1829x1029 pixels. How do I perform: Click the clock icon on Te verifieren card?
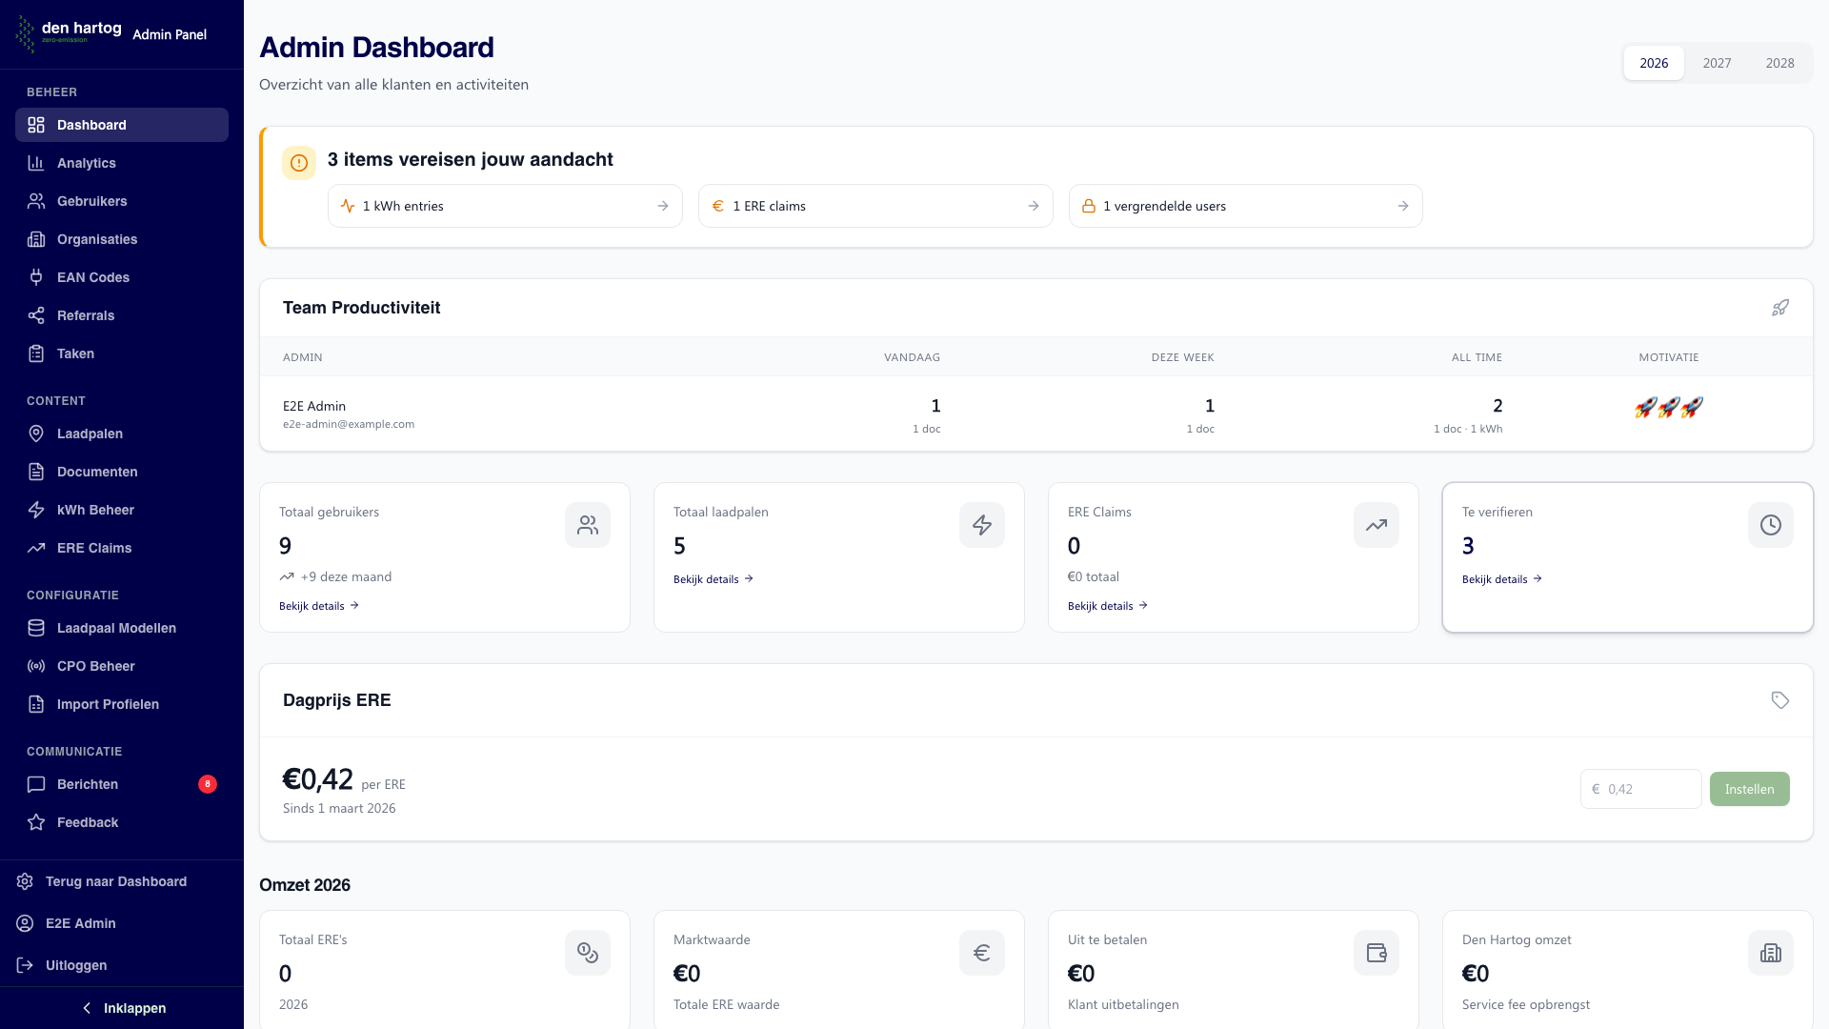click(x=1770, y=524)
